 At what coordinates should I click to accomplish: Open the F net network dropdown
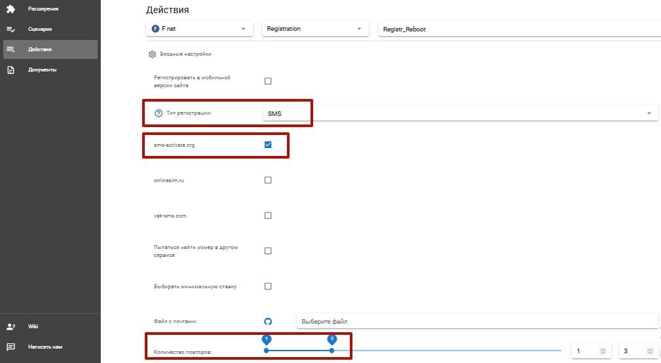(200, 29)
